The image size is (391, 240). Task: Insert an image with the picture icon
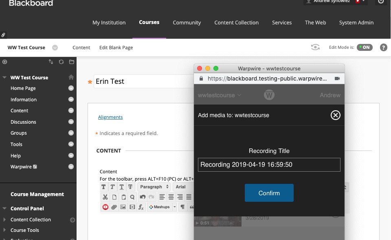pos(123,207)
